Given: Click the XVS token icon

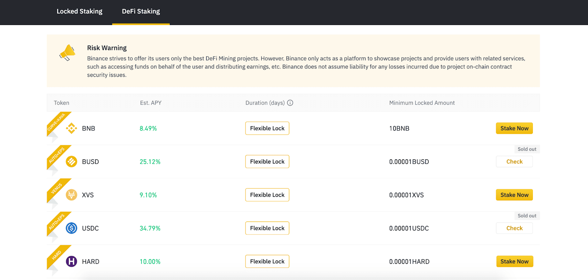Looking at the screenshot, I should pos(71,195).
